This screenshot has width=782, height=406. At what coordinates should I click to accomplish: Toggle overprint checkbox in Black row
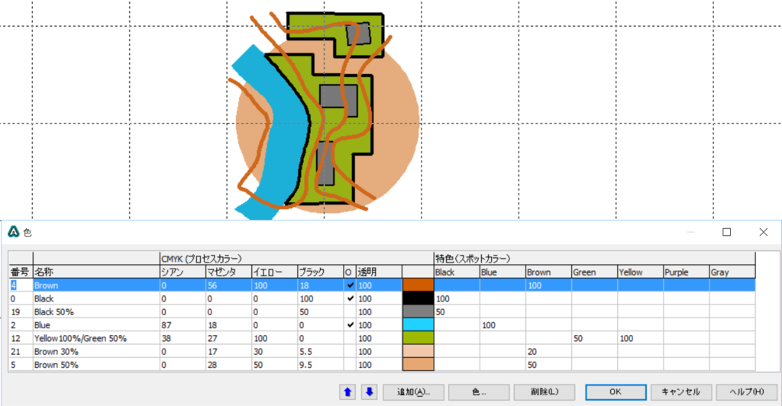tap(350, 298)
